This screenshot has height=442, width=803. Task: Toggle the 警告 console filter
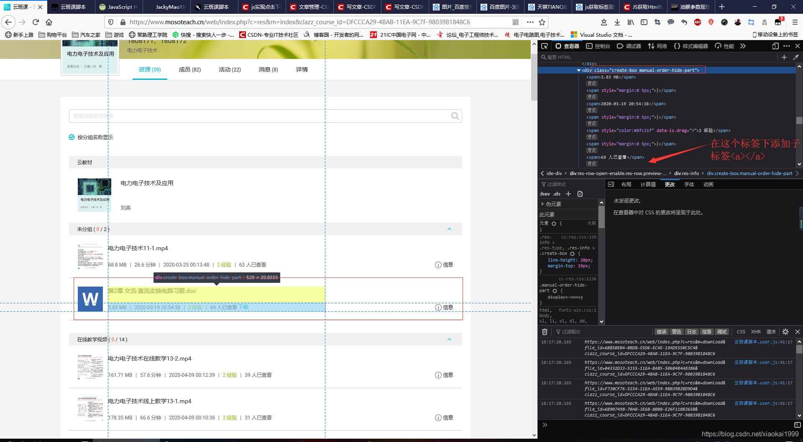click(x=677, y=332)
